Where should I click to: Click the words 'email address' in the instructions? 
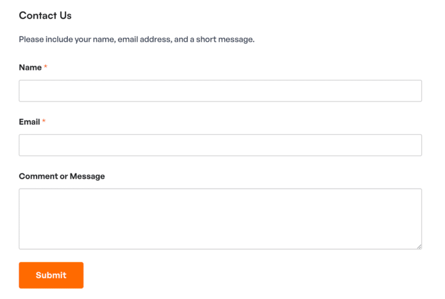tap(144, 40)
